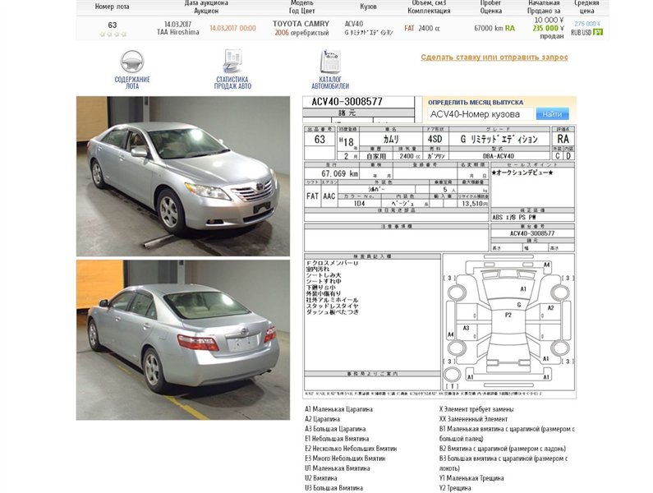Click the ACV40 body code in lot row
The width and height of the screenshot is (653, 493).
(353, 24)
